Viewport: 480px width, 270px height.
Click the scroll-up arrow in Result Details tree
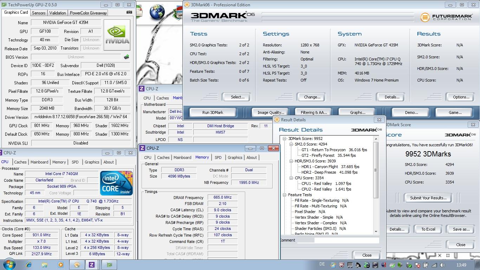pyautogui.click(x=376, y=139)
